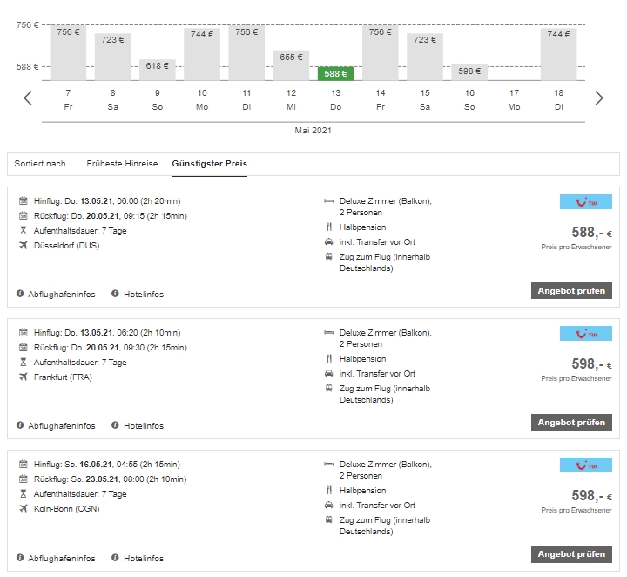The width and height of the screenshot is (627, 577).
Task: Choose the 598 € price bar for Sunday 16
Action: [469, 71]
